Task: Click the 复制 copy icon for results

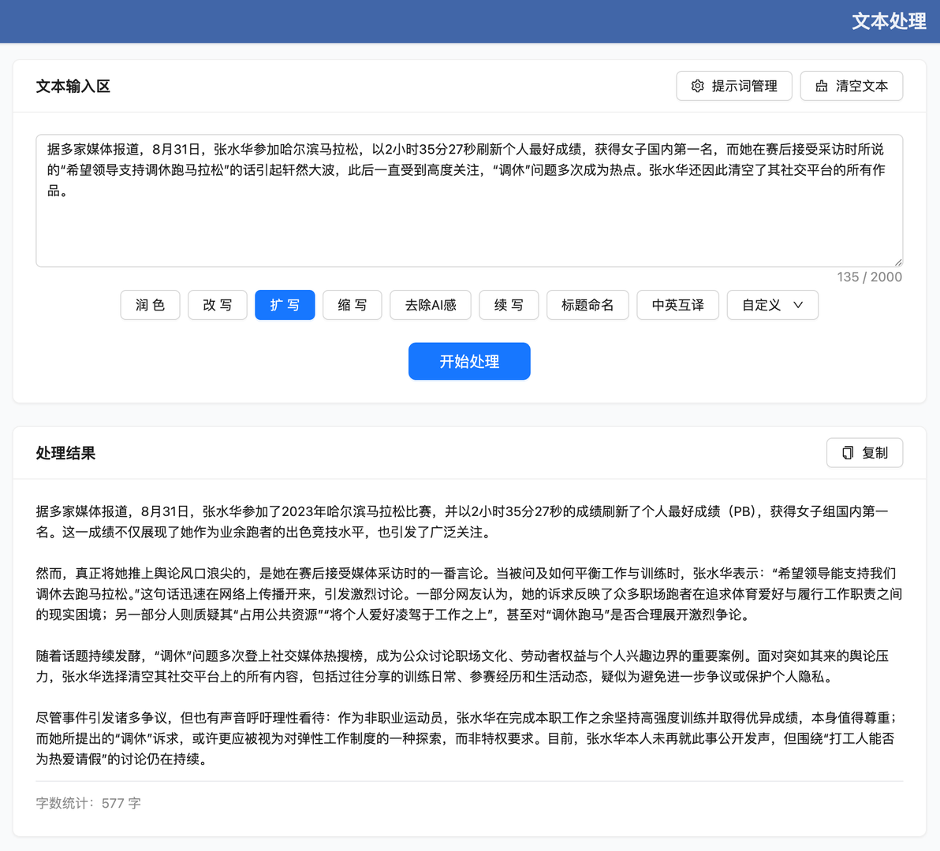Action: [x=847, y=452]
